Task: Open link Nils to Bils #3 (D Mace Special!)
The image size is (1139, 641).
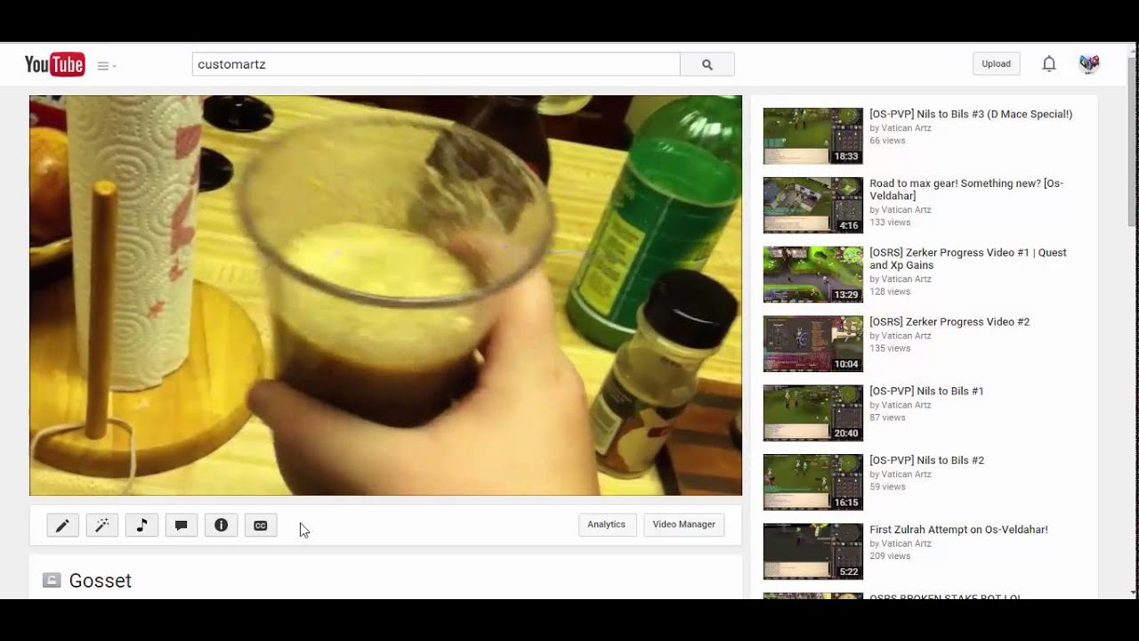Action: tap(971, 114)
